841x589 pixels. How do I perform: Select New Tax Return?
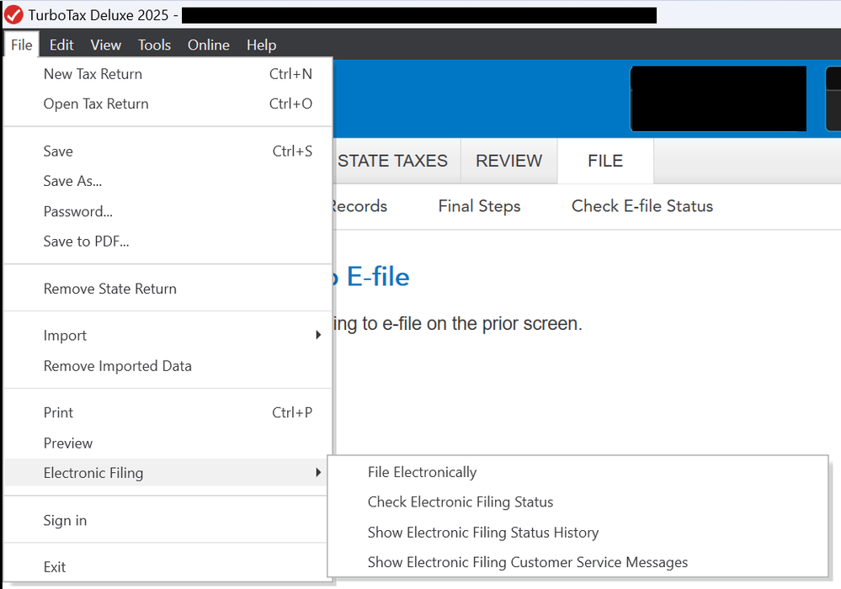(x=93, y=74)
